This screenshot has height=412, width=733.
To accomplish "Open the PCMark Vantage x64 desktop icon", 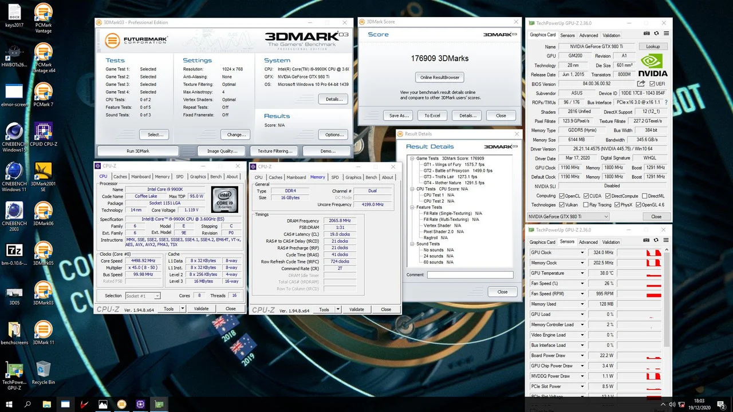I will click(x=44, y=58).
